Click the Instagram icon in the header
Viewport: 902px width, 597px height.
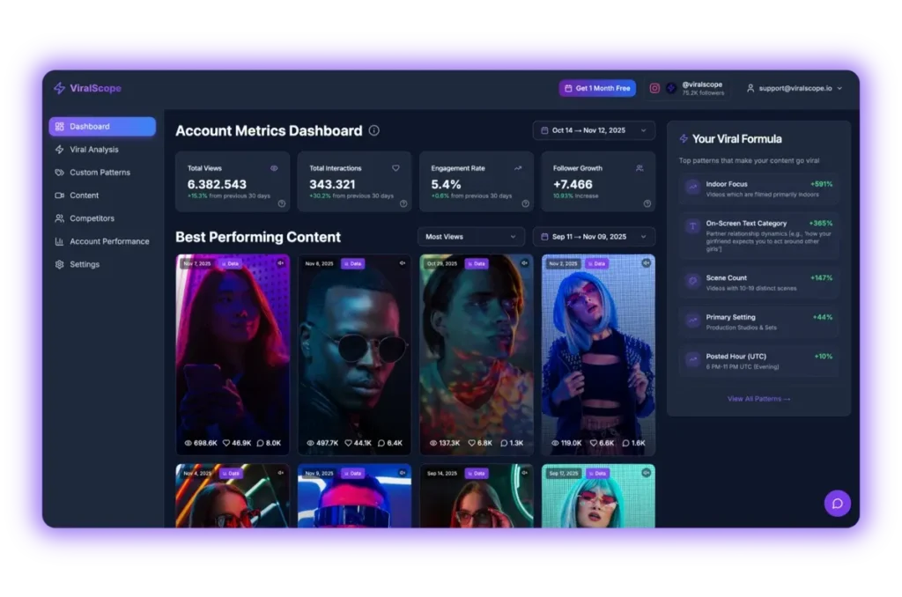point(654,88)
